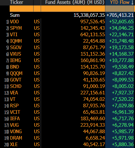The height and width of the screenshot is (148, 135).
Task: Select the RSP ticker
Action: [x=14, y=106]
